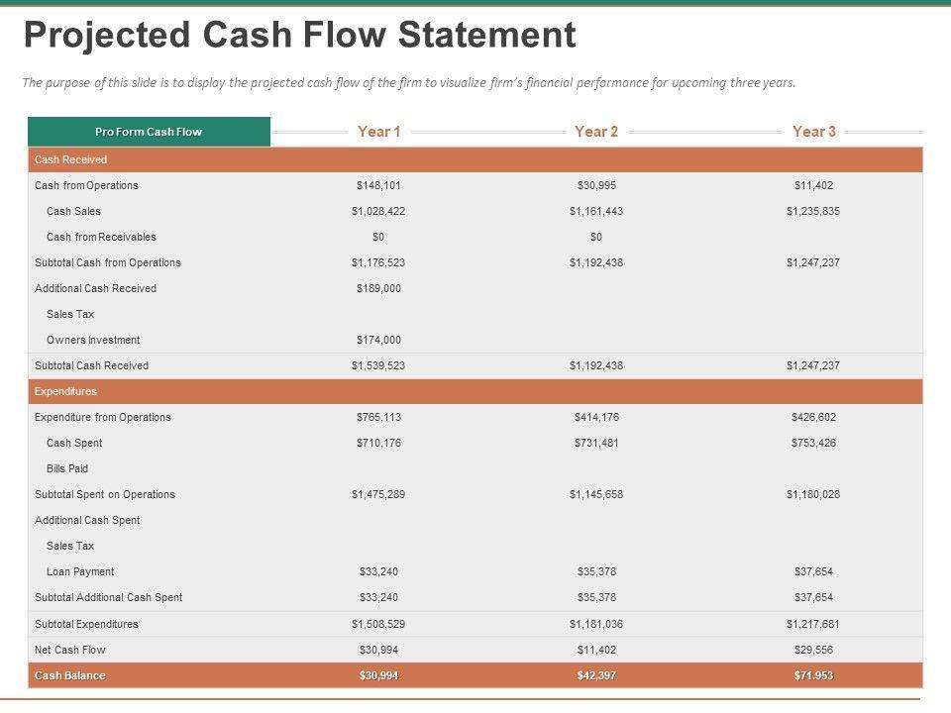Click the Projected Cash Flow Statement title
Screen dimensions: 951x713
coord(299,36)
